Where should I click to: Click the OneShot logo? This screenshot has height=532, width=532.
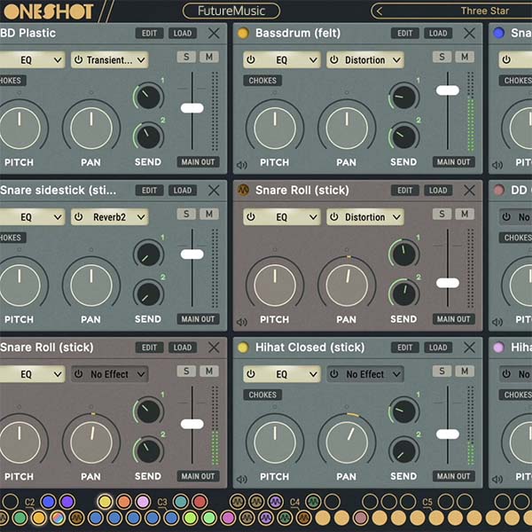click(x=48, y=12)
